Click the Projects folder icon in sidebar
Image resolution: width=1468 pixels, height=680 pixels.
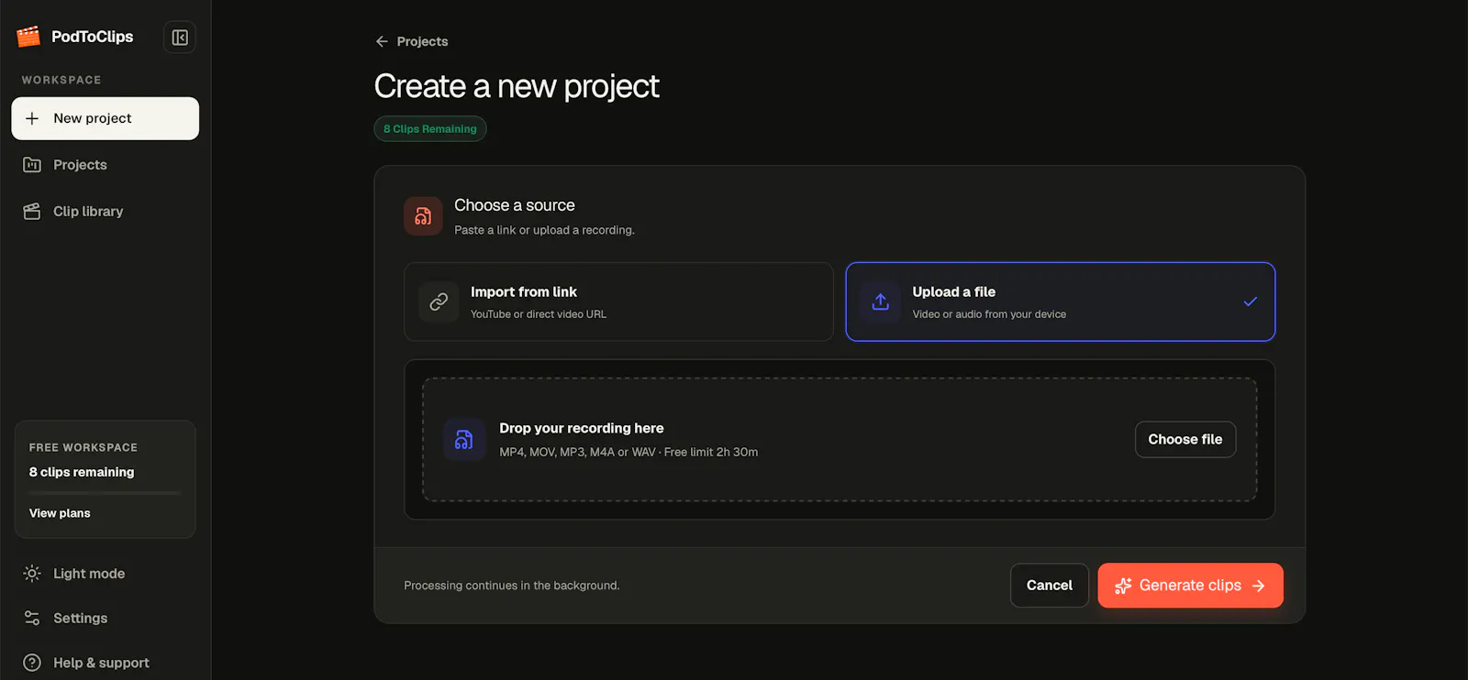32,165
